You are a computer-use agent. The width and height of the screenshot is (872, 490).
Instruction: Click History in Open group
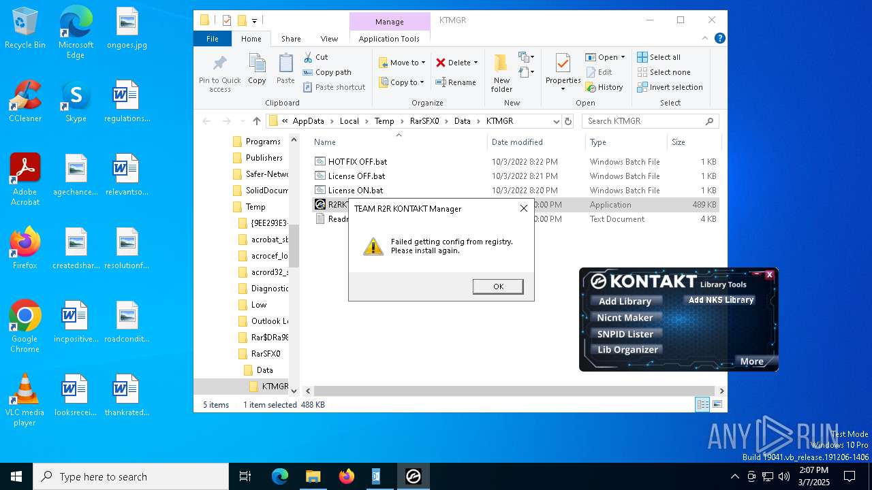tap(604, 87)
